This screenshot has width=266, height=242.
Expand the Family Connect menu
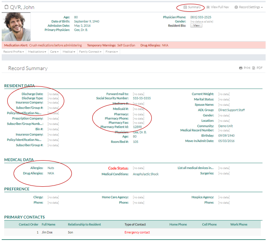[89, 52]
